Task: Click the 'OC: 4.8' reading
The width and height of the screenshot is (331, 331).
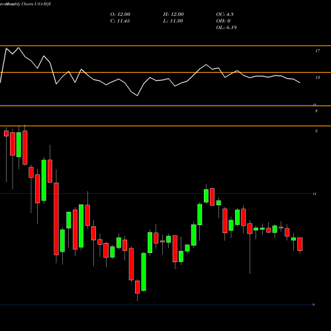Action: pos(224,15)
